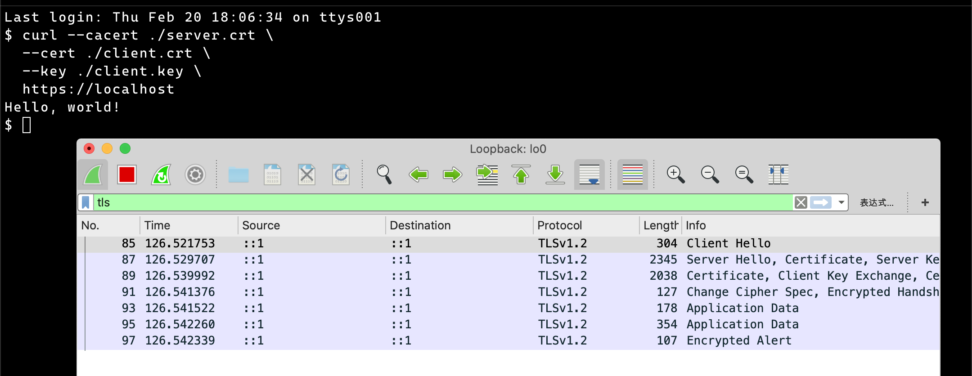Viewport: 972px width, 376px height.
Task: Sort by the Source column header
Action: (x=312, y=225)
